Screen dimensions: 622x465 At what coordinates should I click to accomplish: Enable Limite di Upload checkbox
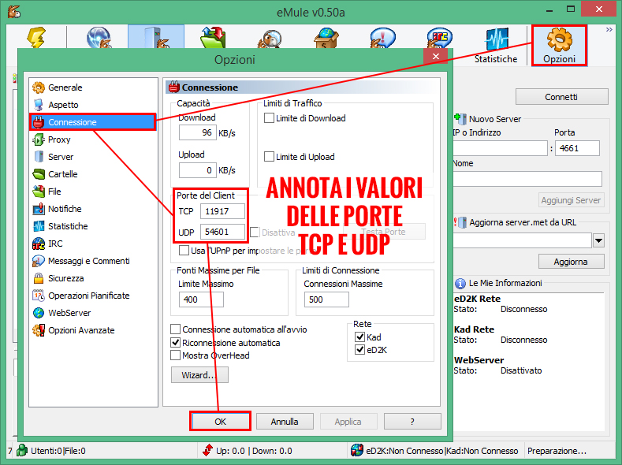[x=269, y=157]
